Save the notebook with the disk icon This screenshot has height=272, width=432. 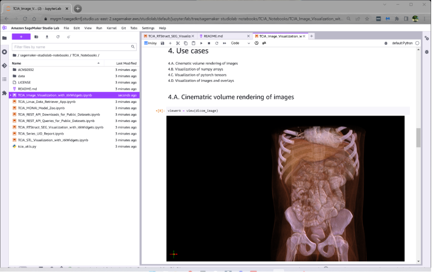162,43
